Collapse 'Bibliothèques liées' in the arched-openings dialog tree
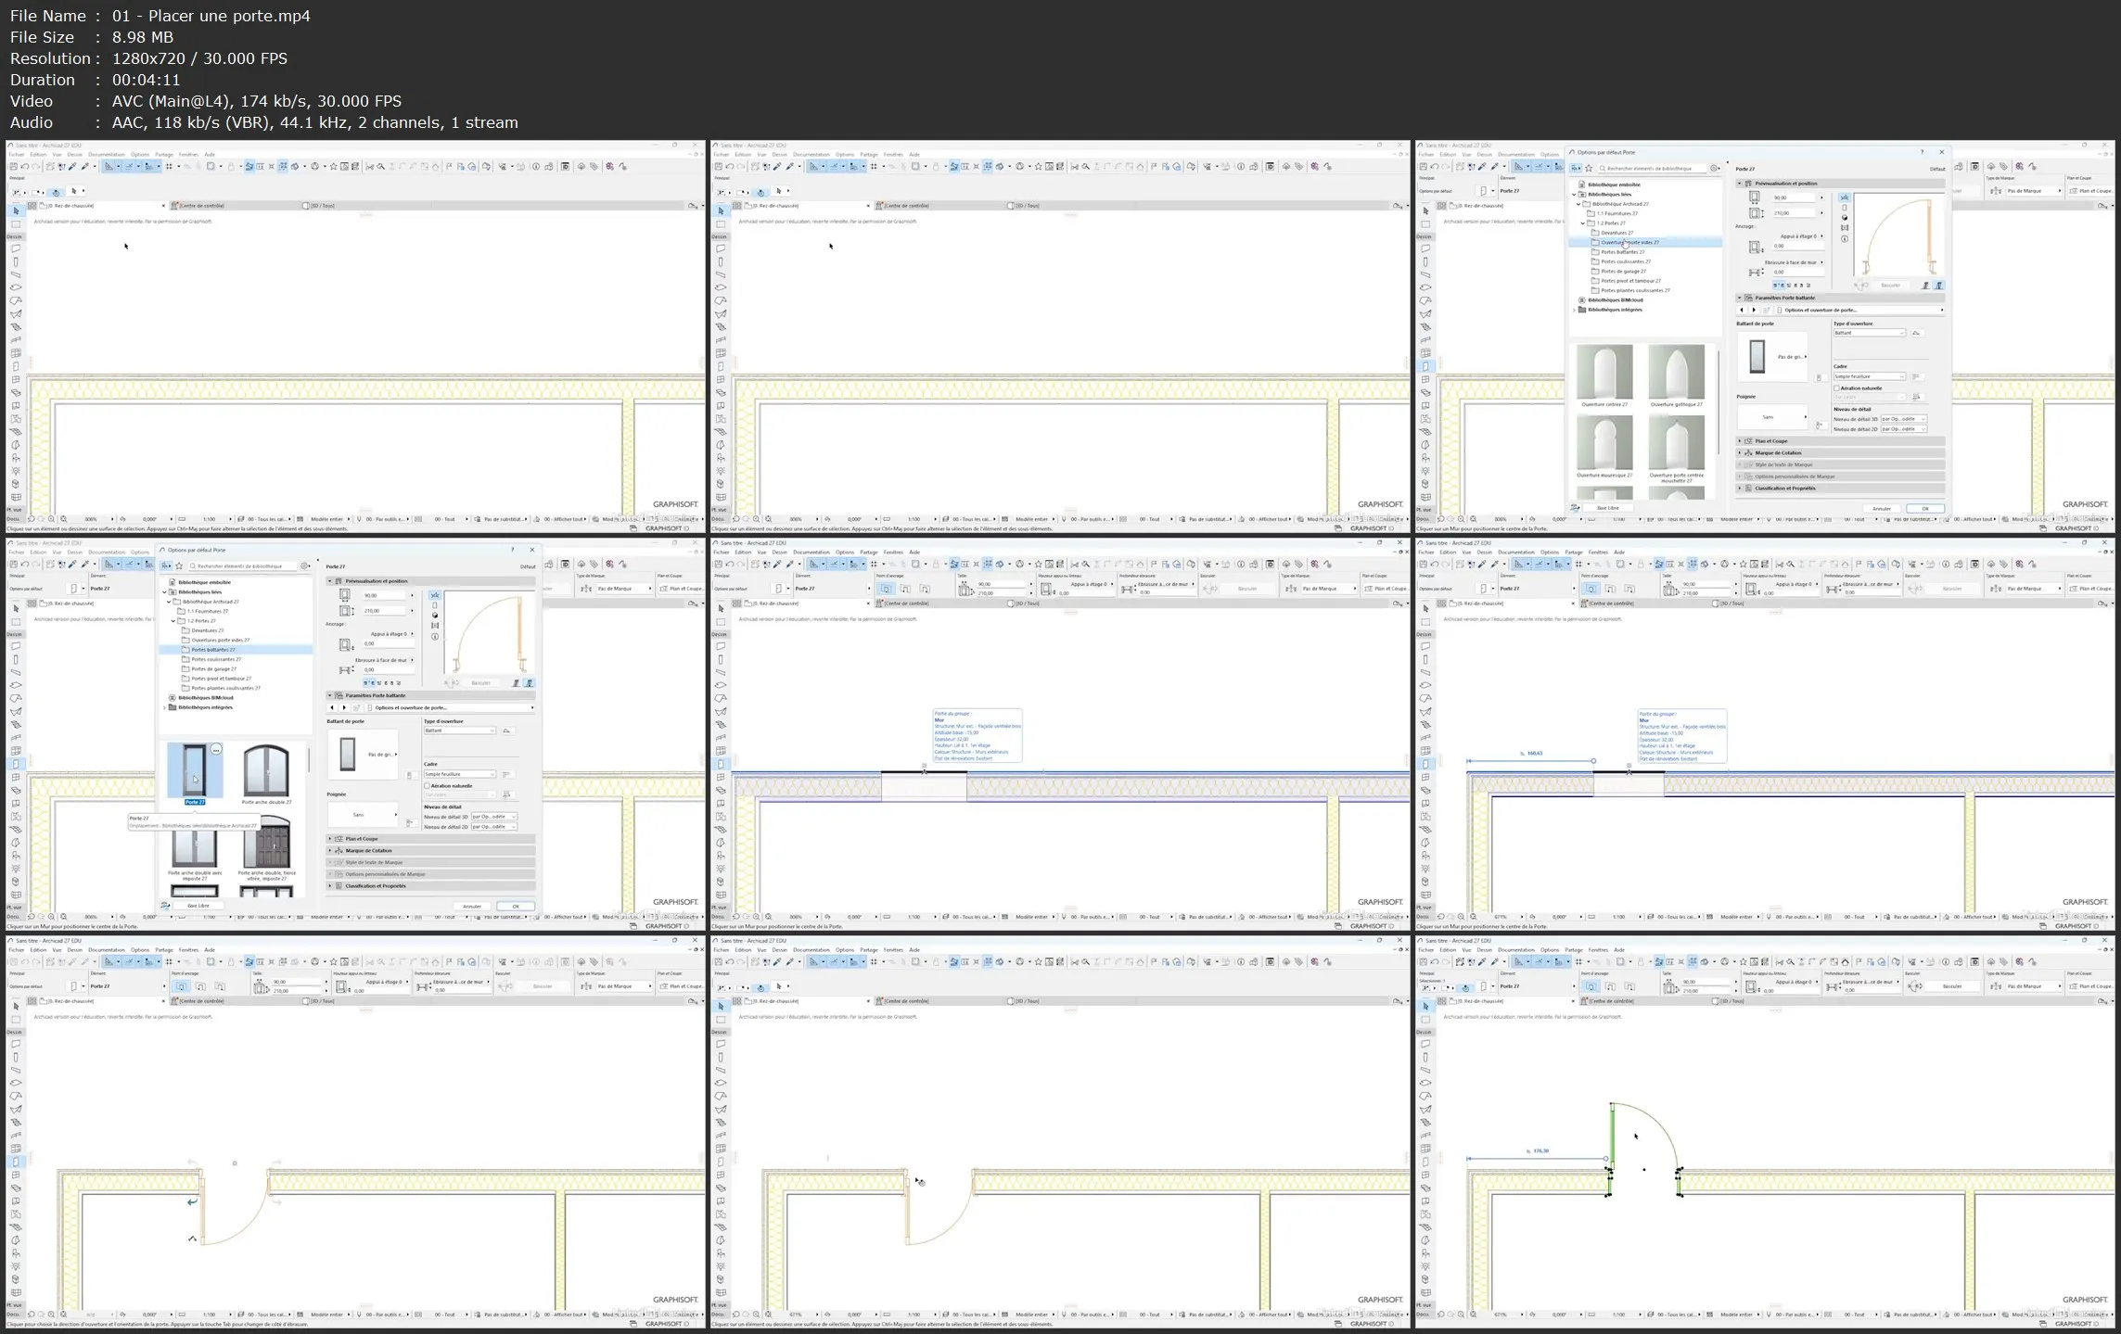2121x1334 pixels. [x=1574, y=195]
